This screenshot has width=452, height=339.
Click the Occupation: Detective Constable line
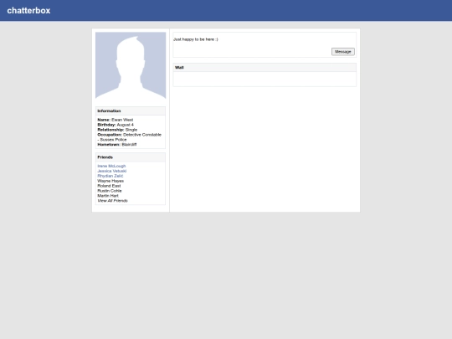tap(130, 137)
